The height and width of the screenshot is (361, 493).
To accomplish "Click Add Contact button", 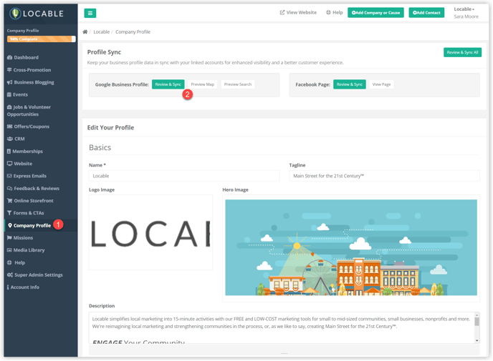I will click(426, 13).
